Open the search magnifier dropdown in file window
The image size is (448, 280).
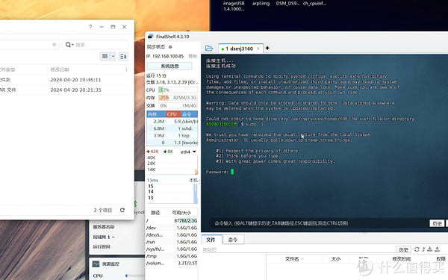(69, 45)
